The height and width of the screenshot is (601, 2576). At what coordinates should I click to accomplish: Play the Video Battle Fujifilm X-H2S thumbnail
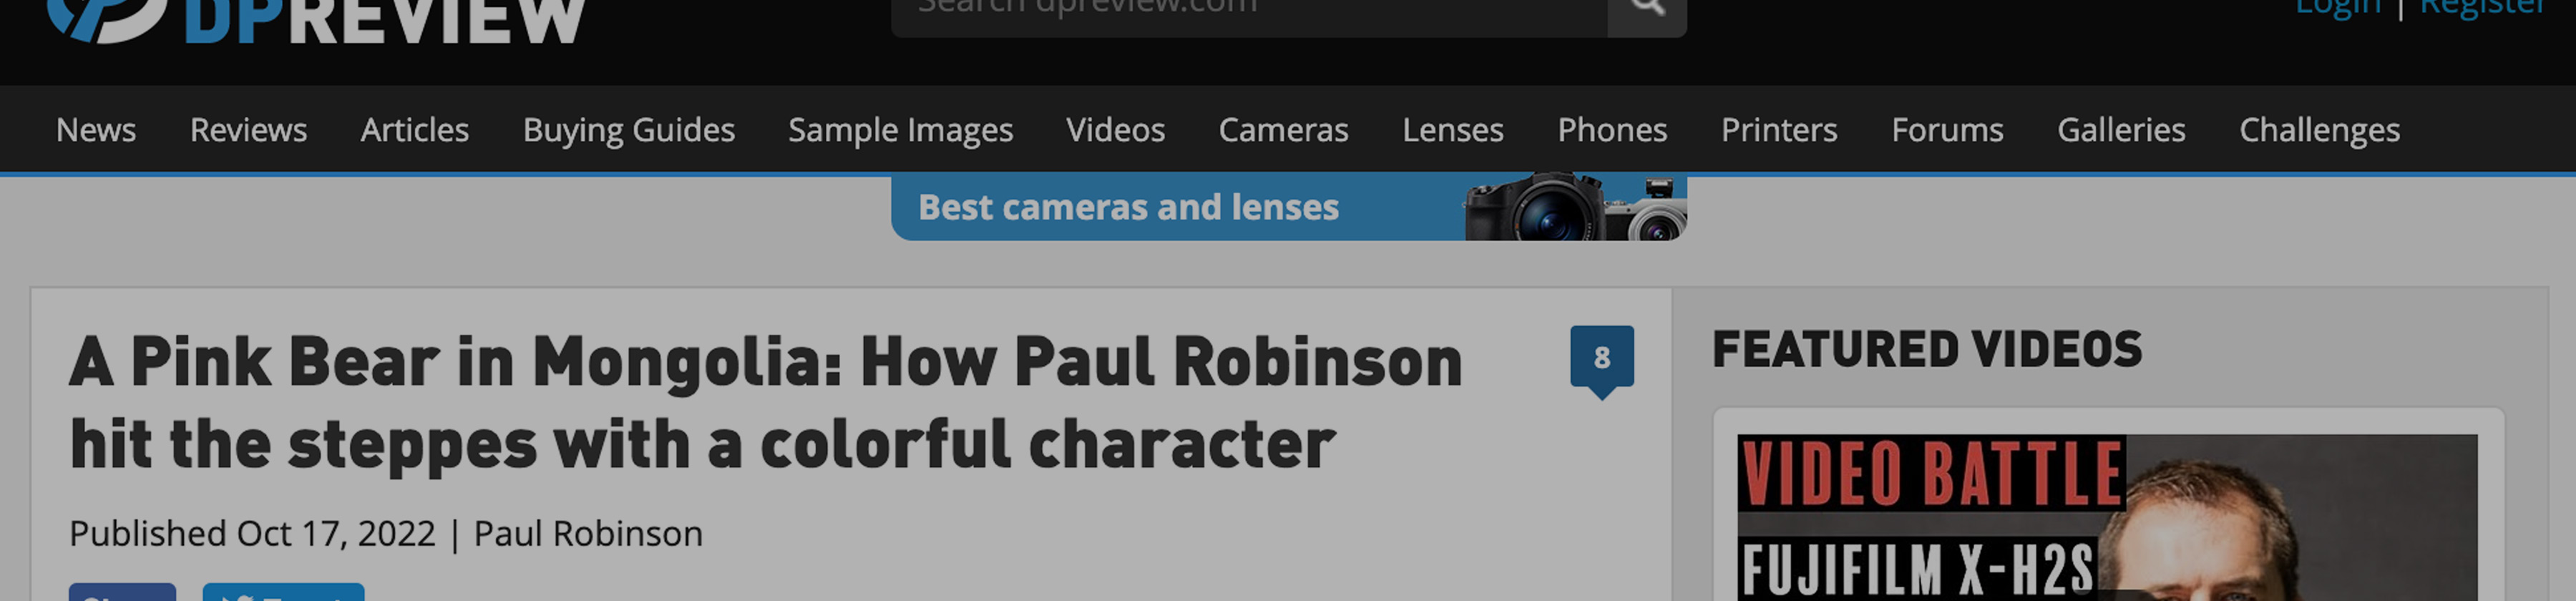tap(2108, 518)
